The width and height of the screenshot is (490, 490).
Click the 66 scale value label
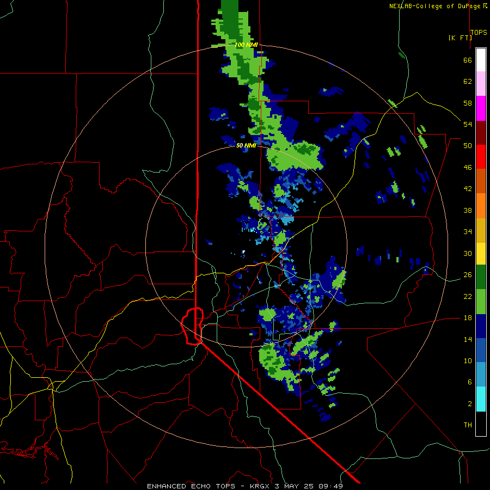(x=468, y=60)
